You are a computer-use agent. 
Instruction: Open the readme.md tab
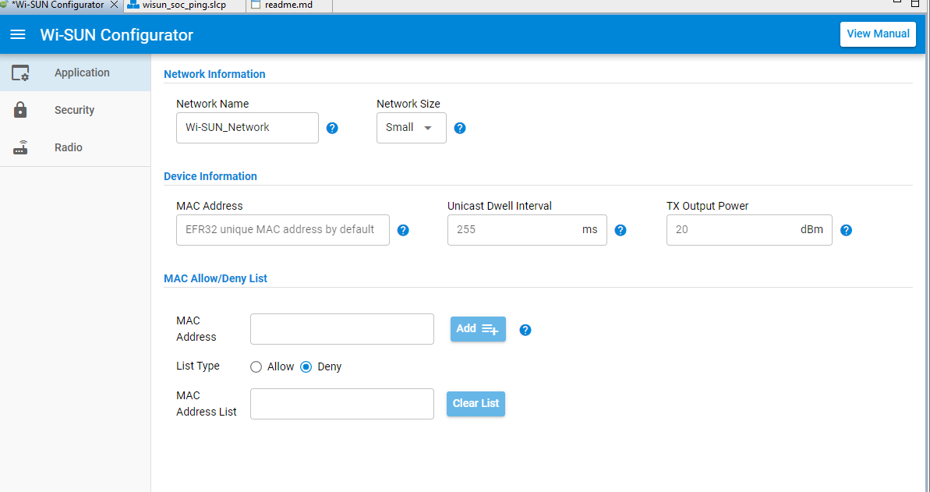click(x=288, y=5)
